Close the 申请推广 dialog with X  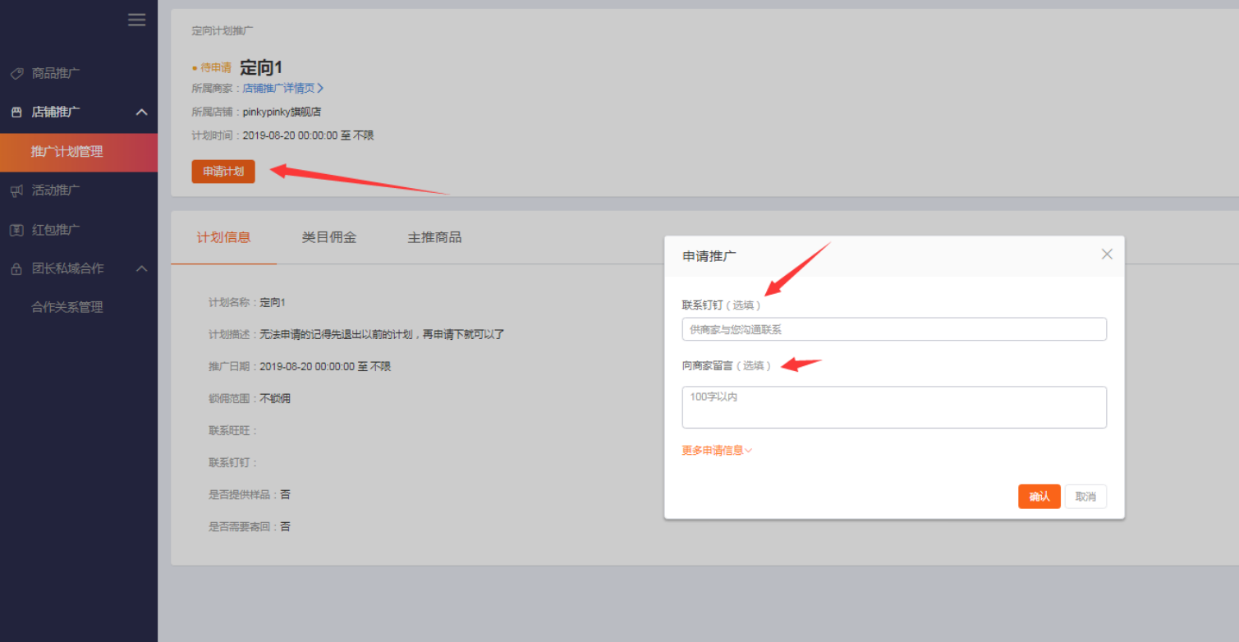point(1107,255)
